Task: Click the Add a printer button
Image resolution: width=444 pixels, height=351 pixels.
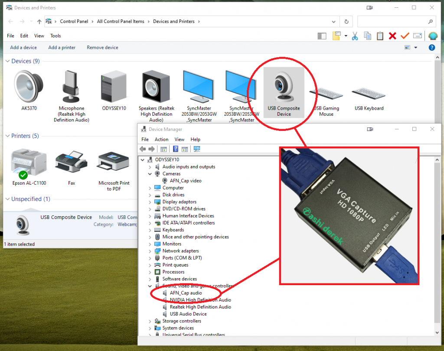Action: [x=62, y=48]
